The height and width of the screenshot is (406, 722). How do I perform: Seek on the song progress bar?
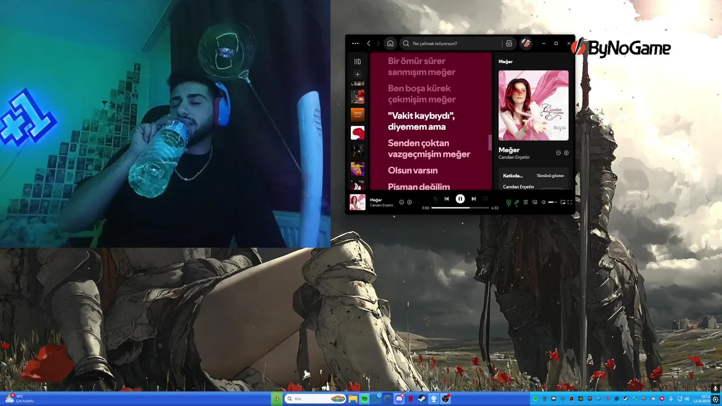[460, 208]
